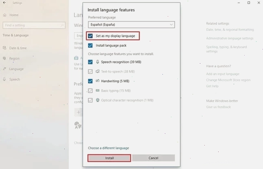Screen dimensions: 263x169
Task: Toggle Install language pack checkbox
Action: pyautogui.click(x=90, y=45)
